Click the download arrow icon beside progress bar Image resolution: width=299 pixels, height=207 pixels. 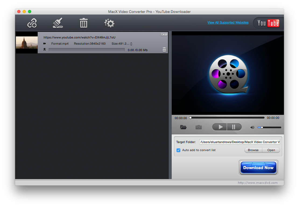[44, 50]
